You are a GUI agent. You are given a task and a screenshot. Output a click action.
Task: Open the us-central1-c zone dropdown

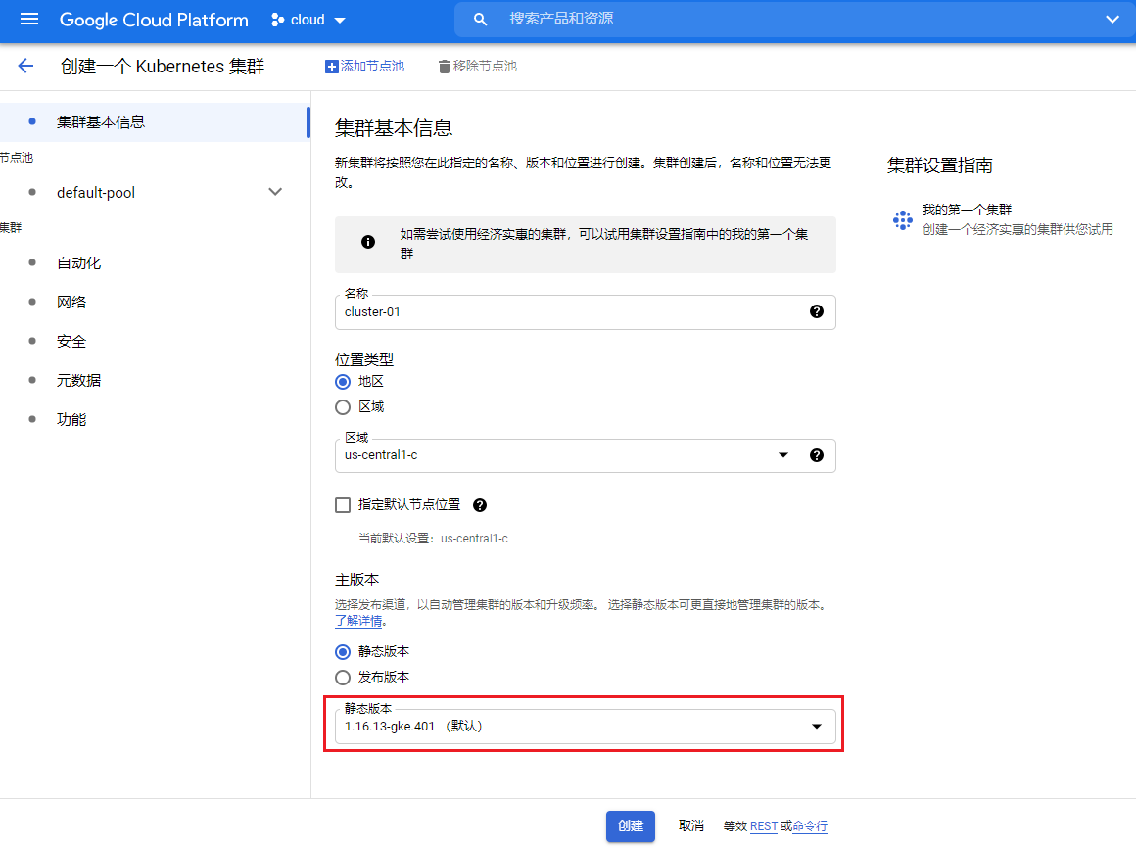pyautogui.click(x=783, y=454)
